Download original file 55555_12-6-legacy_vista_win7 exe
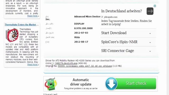 tap(85, 66)
